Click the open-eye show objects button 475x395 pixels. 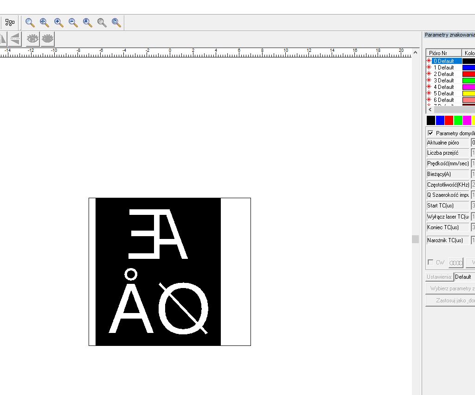33,39
